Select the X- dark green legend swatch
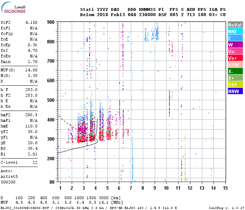This screenshot has width=245, height=210. click(235, 71)
